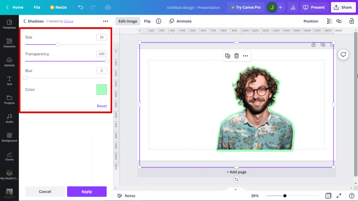Viewport: 358px width, 201px height.
Task: Apply the shadow settings
Action: (86, 192)
